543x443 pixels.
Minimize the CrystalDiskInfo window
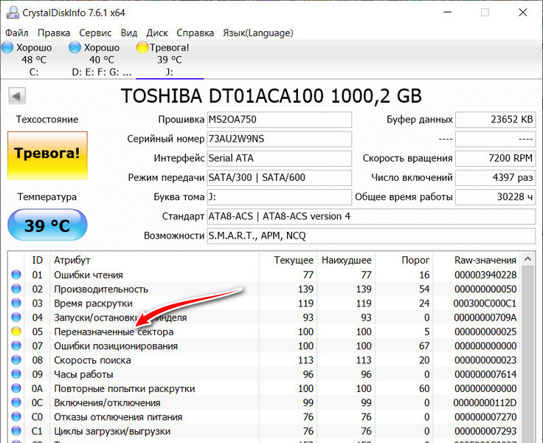[448, 13]
